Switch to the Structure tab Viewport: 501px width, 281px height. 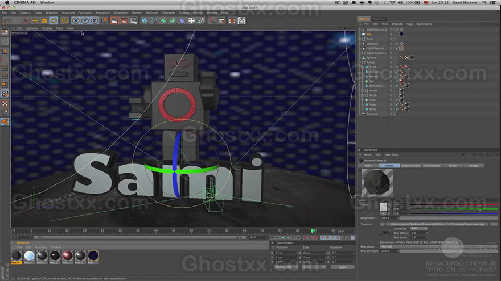point(379,19)
